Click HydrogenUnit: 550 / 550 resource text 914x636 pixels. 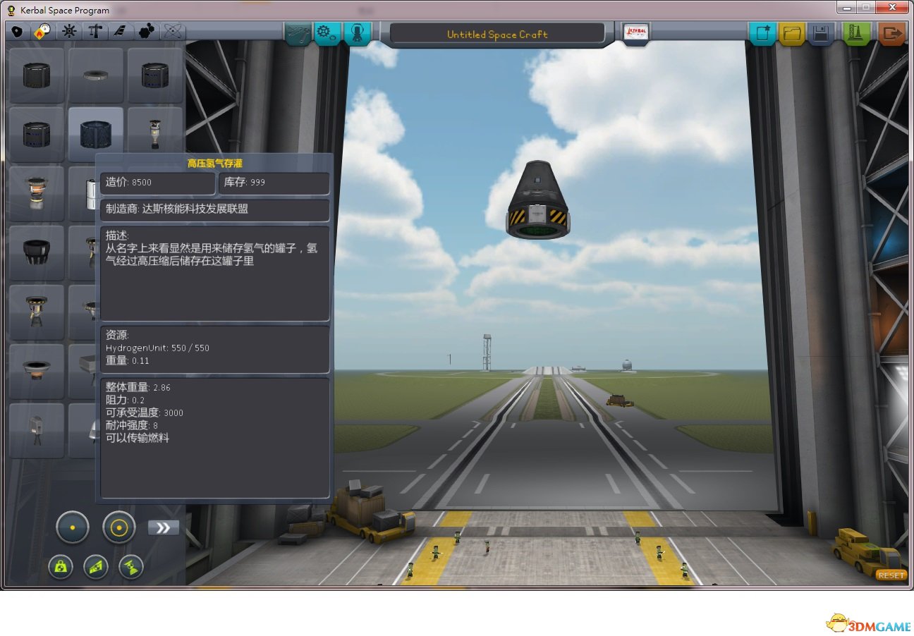tap(157, 348)
